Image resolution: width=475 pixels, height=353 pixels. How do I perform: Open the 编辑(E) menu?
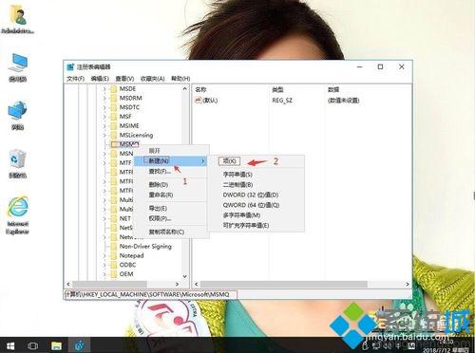(x=100, y=79)
